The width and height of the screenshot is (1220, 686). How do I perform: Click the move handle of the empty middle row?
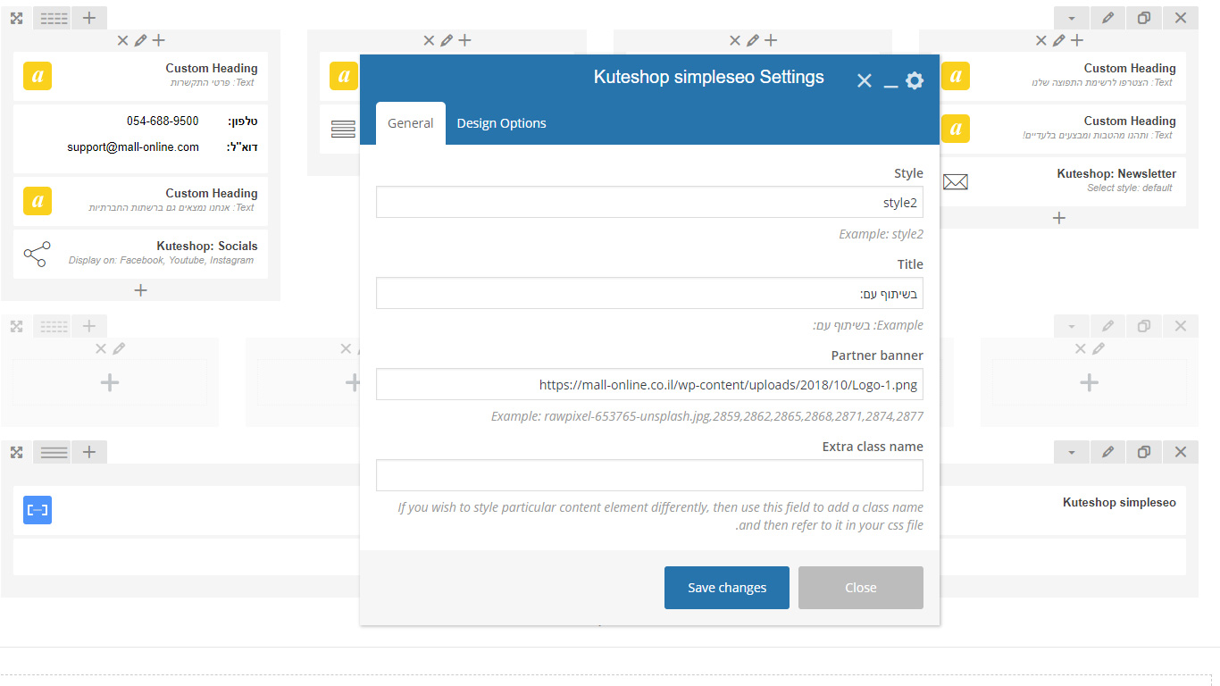click(16, 326)
